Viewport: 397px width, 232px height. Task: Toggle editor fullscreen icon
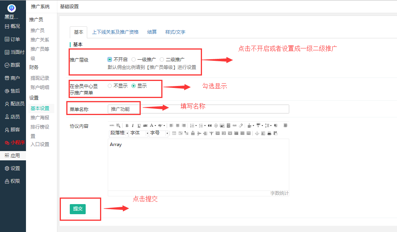click(x=285, y=125)
